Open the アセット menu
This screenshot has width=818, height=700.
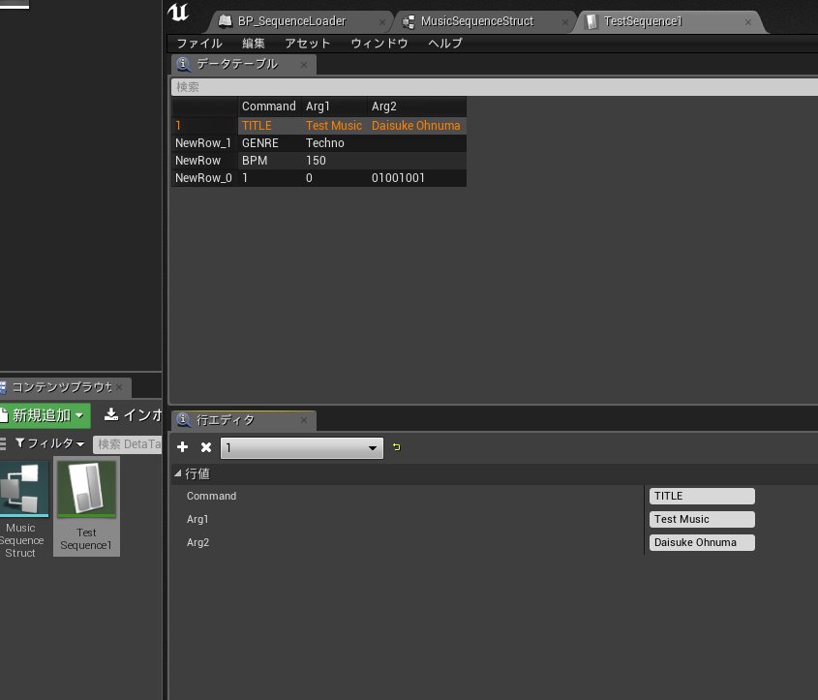(308, 44)
